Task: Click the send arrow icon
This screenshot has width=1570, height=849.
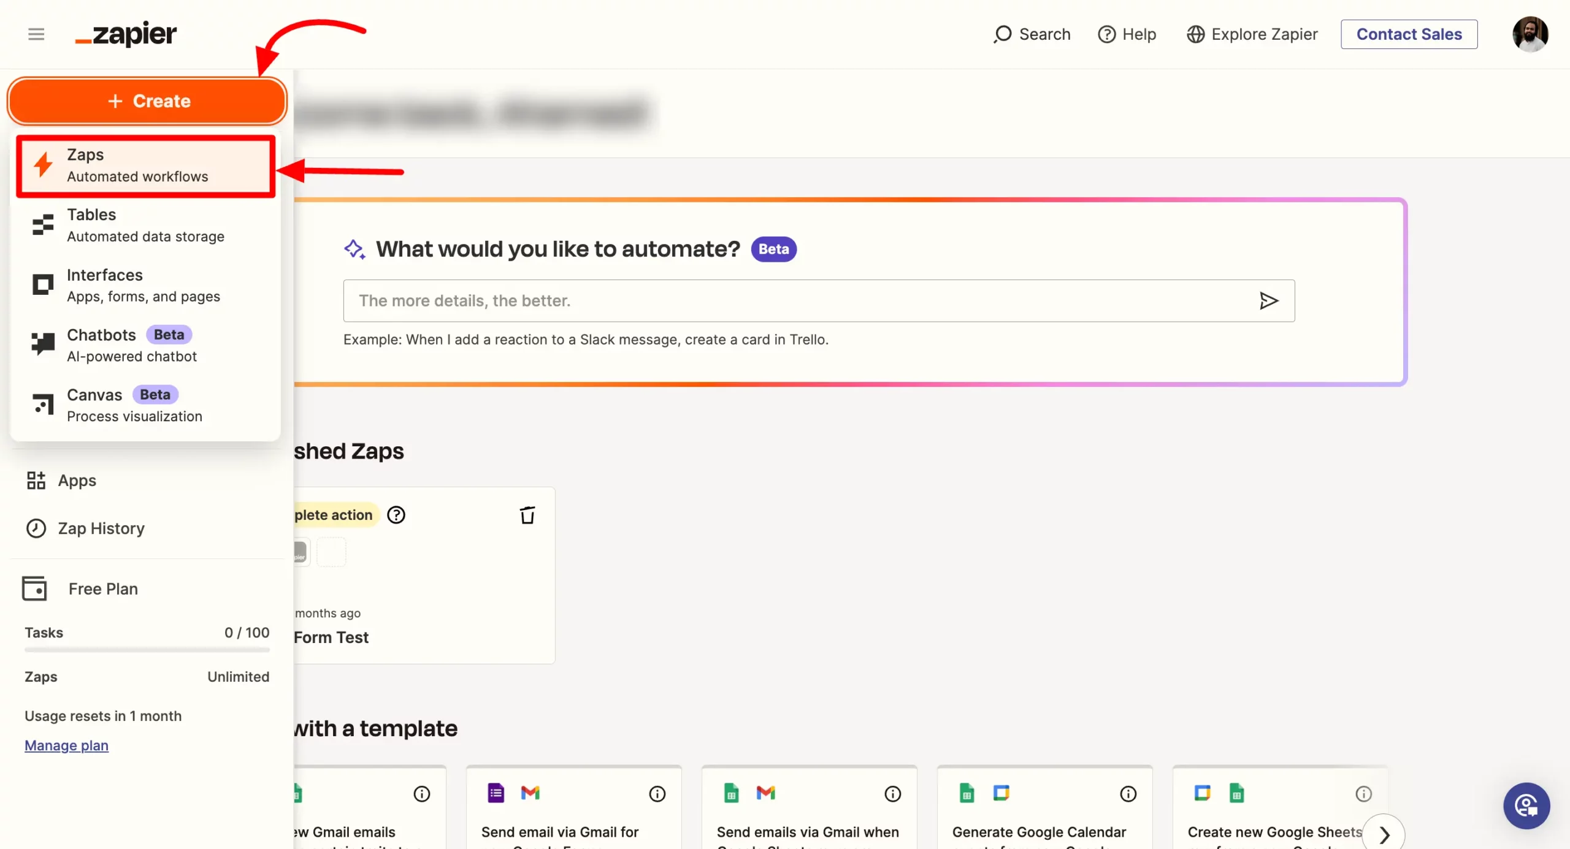Action: coord(1268,300)
